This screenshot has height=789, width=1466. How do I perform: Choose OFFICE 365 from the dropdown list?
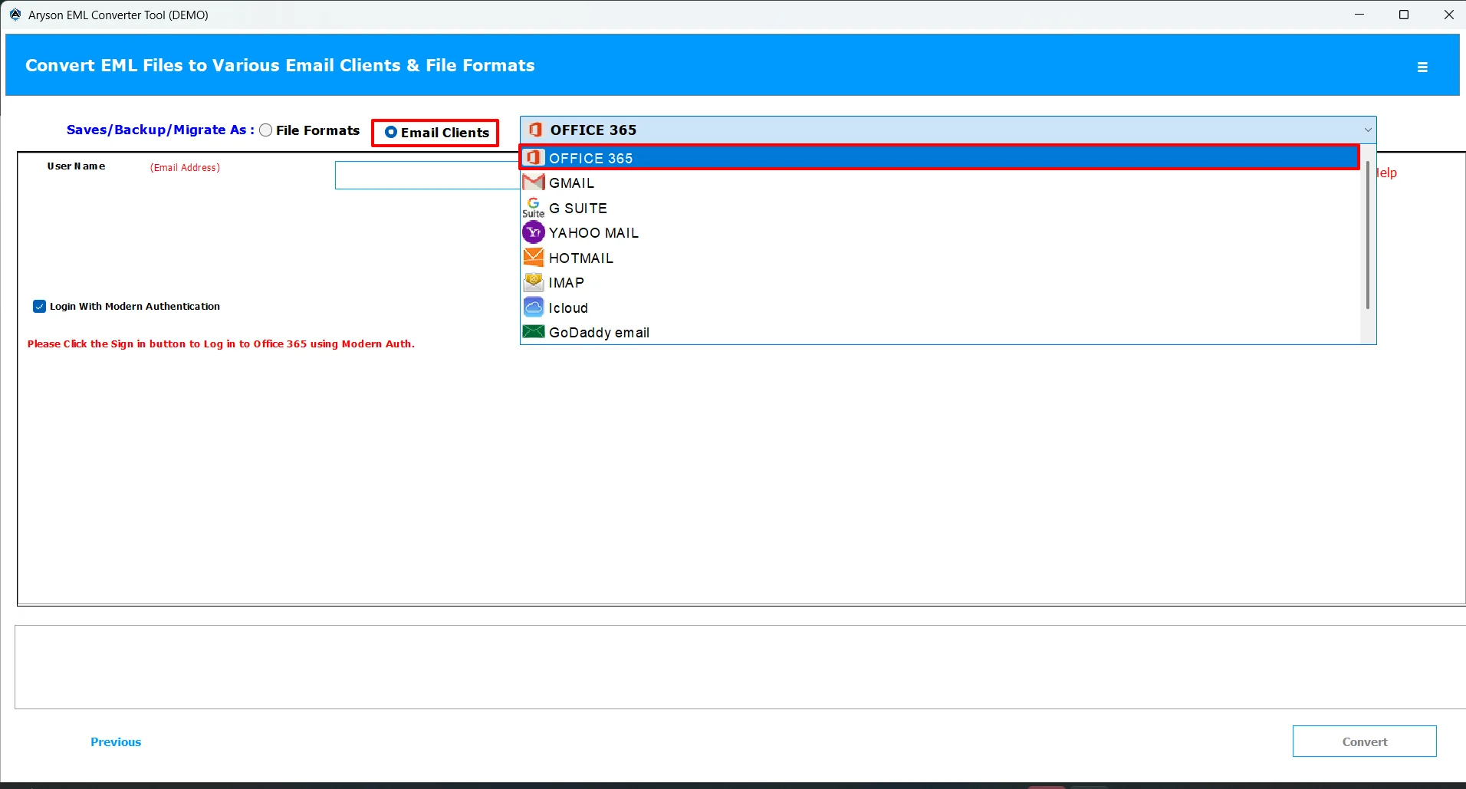point(940,158)
